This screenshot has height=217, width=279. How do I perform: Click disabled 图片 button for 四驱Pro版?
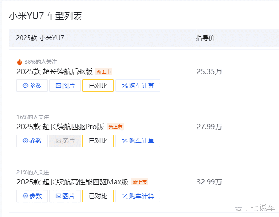click(x=65, y=141)
